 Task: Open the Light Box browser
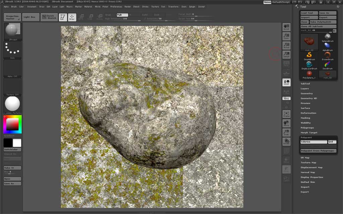(x=30, y=17)
